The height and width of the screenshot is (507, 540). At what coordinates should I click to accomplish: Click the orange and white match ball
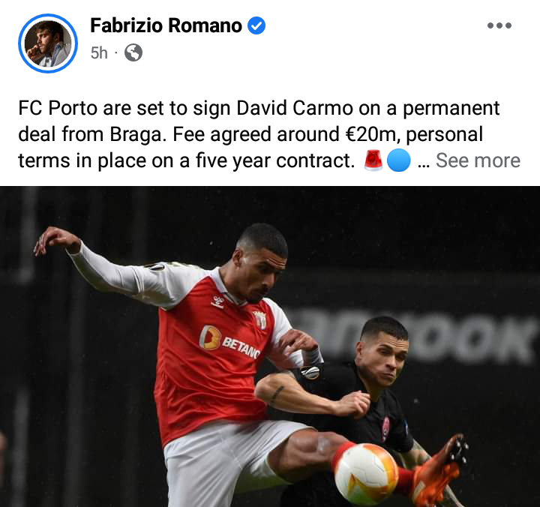click(367, 473)
